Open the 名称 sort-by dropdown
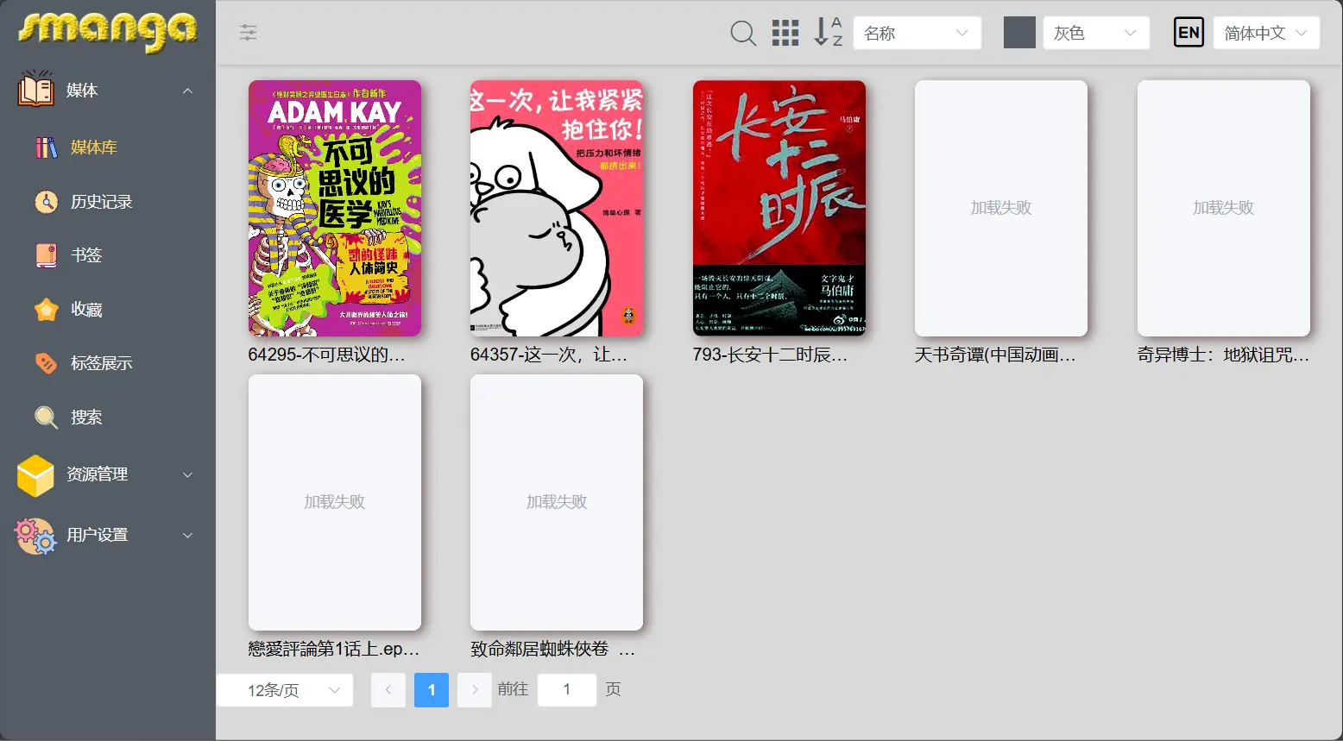 917,33
